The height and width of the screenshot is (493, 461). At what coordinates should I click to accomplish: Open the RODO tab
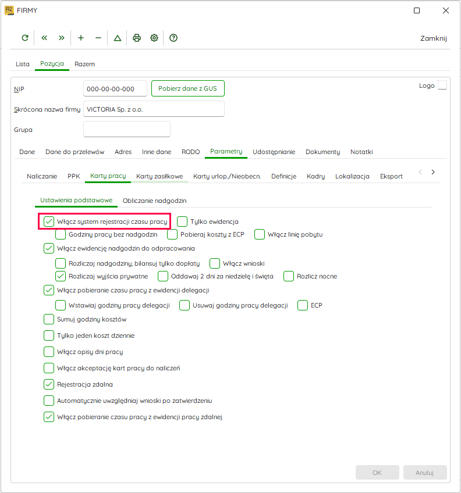191,152
